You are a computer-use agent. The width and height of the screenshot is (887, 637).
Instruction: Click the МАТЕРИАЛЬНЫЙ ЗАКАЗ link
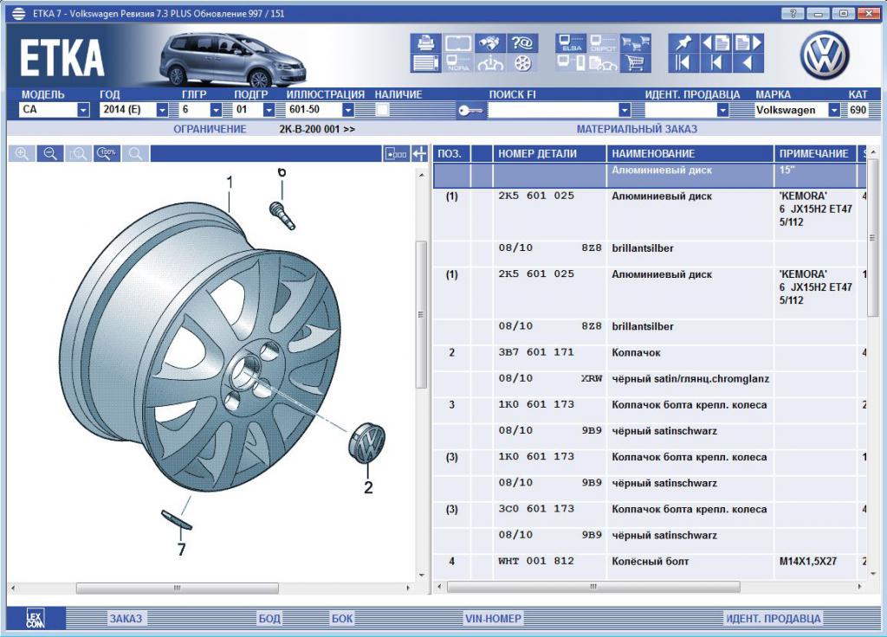coord(637,129)
